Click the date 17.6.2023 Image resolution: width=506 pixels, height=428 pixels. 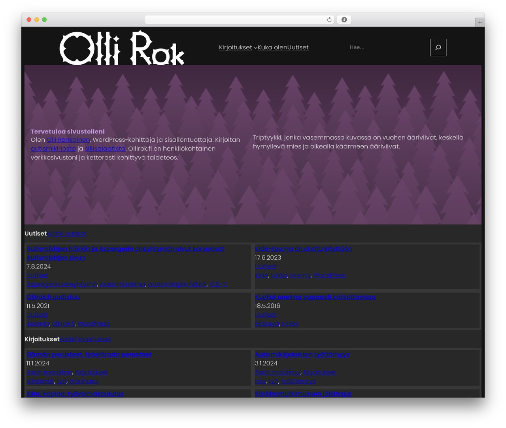coord(268,258)
